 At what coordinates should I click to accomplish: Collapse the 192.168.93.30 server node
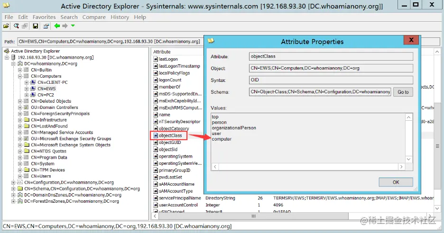tap(7, 57)
